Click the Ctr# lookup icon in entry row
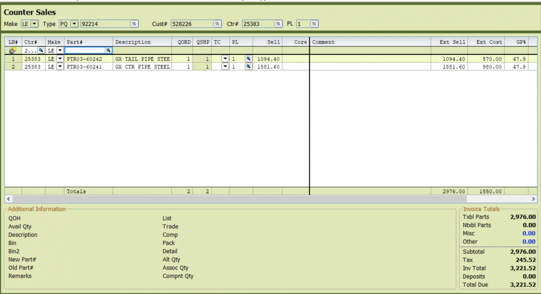 click(41, 50)
